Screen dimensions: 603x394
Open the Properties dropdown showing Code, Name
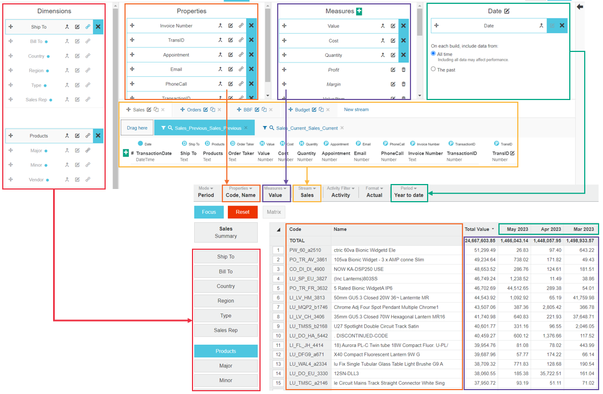tap(241, 192)
